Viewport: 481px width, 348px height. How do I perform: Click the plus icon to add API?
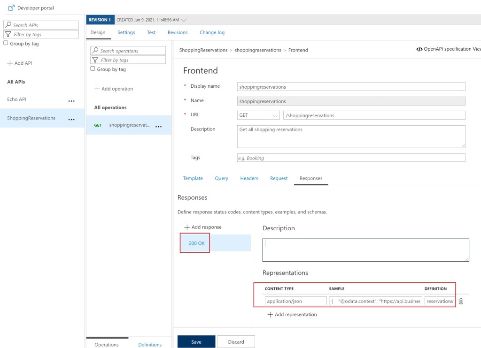[x=10, y=63]
